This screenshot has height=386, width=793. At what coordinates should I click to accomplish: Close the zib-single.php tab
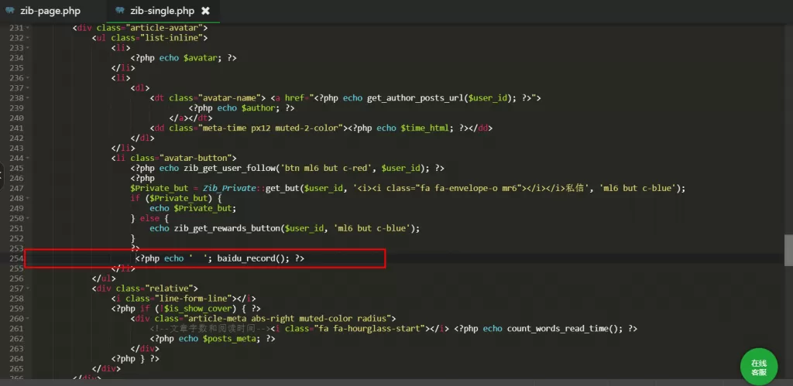point(205,11)
